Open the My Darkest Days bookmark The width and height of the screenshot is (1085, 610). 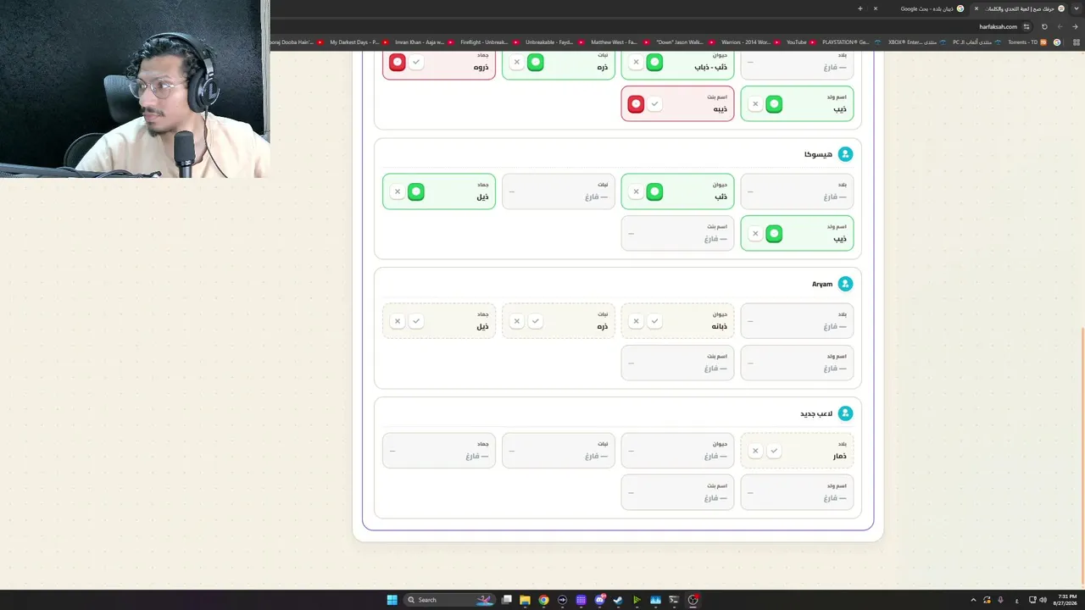[x=359, y=42]
